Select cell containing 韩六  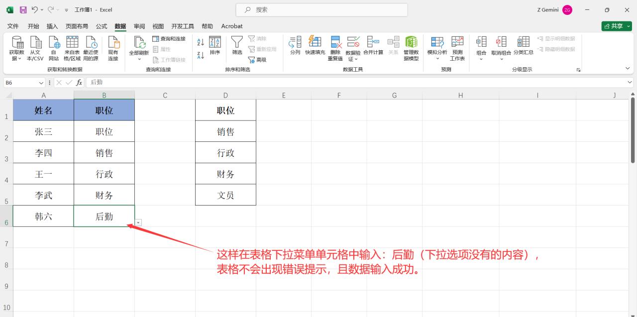[43, 216]
